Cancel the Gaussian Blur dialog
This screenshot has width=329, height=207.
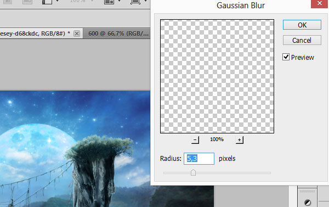(x=302, y=40)
